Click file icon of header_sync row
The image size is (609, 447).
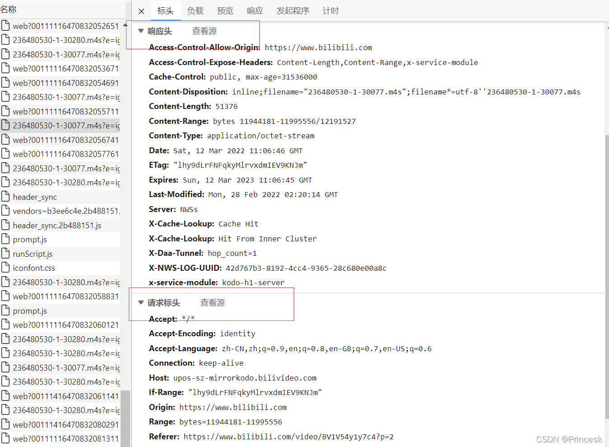point(5,196)
